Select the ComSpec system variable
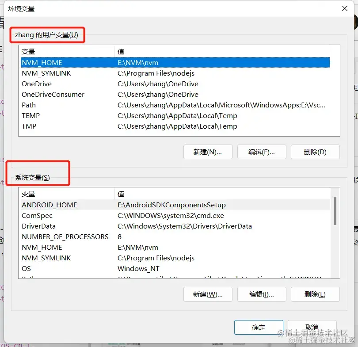The image size is (358, 347). coord(175,216)
